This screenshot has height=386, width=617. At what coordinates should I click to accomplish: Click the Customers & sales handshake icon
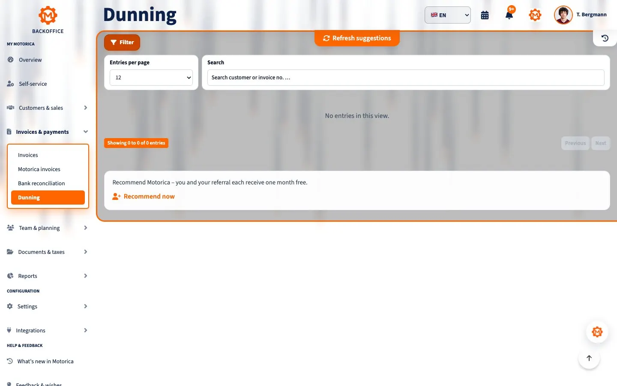(11, 108)
